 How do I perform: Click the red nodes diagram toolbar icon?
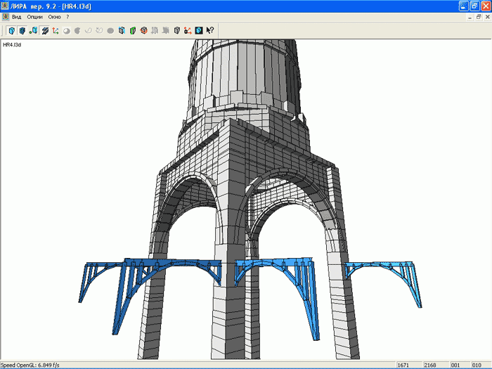pyautogui.click(x=188, y=30)
